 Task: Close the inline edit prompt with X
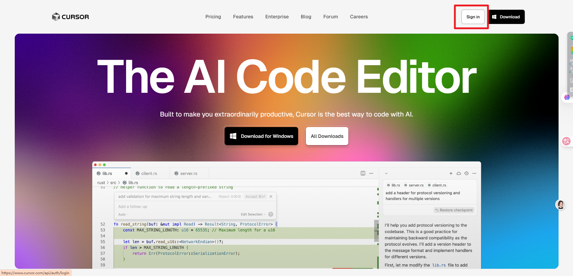271,196
